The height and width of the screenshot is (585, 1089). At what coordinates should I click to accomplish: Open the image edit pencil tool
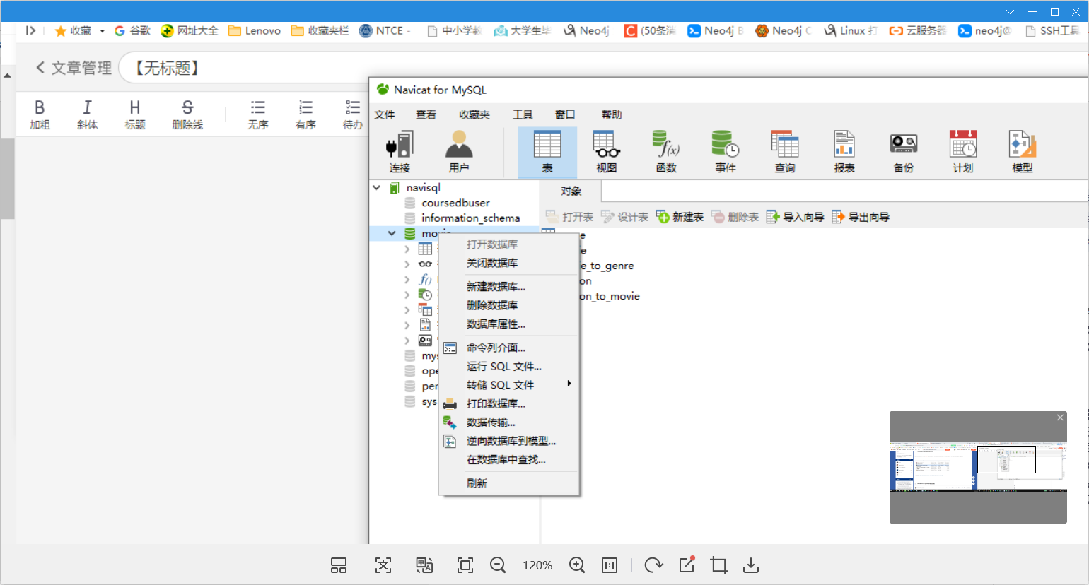pyautogui.click(x=687, y=565)
